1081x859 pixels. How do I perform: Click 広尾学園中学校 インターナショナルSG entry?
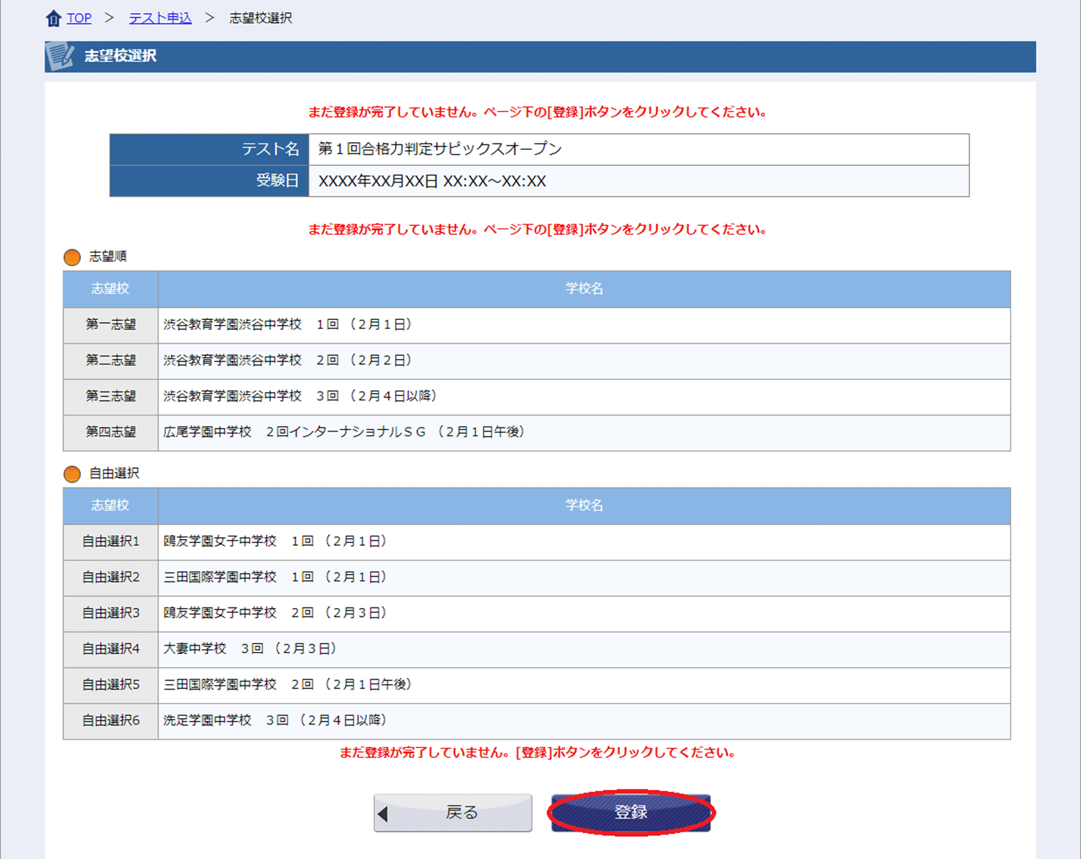pos(343,432)
